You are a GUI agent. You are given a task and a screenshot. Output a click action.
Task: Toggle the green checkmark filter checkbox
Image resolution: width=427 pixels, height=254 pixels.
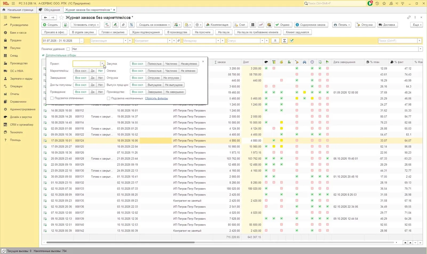click(x=292, y=41)
